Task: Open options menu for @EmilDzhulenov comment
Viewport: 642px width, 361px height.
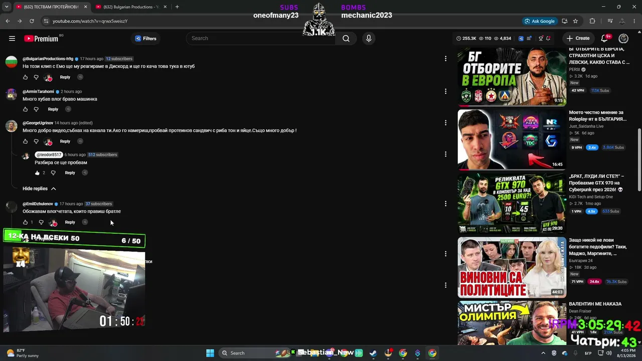Action: [x=445, y=204]
